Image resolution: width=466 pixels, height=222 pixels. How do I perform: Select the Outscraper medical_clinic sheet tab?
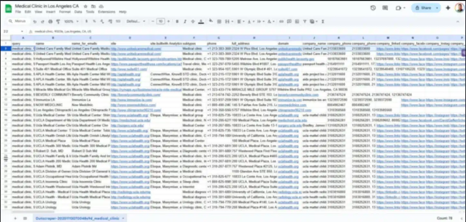click(x=77, y=218)
